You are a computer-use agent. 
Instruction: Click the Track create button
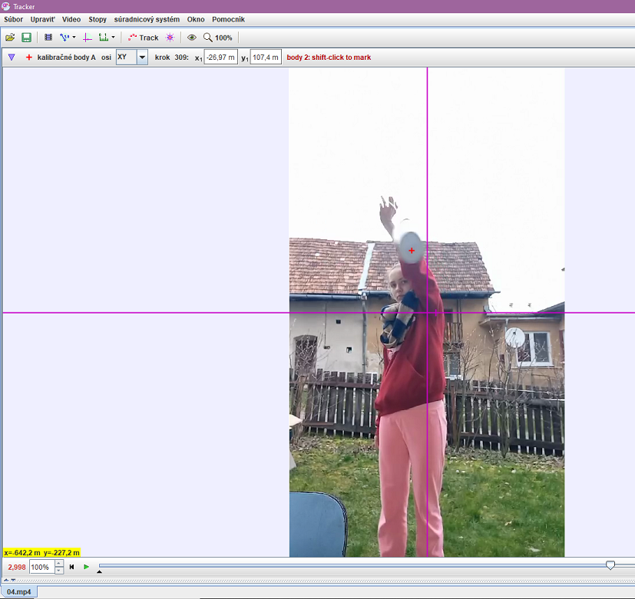[144, 37]
